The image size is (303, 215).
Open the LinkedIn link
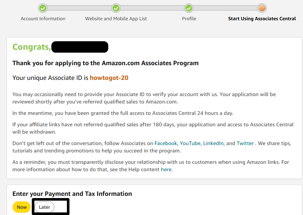[x=213, y=143]
